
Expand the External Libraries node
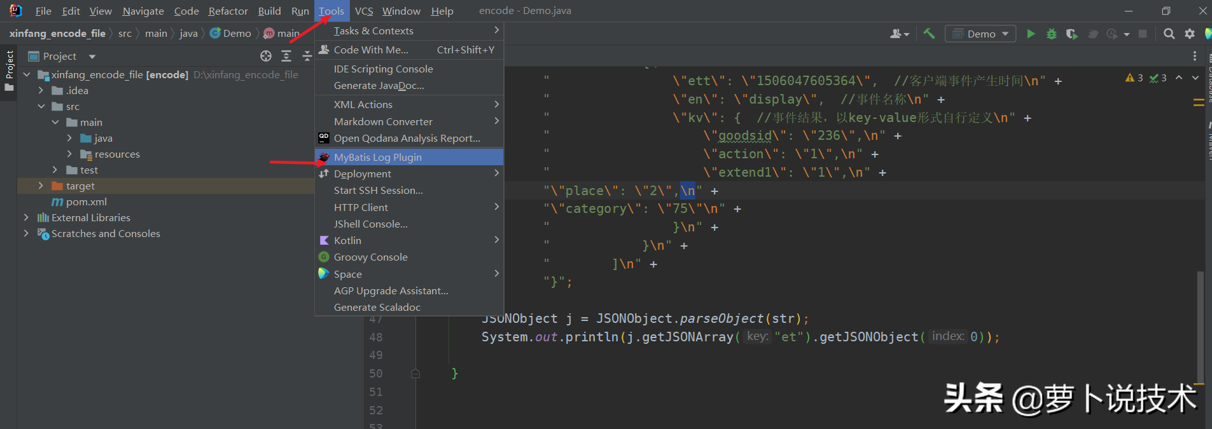click(26, 217)
